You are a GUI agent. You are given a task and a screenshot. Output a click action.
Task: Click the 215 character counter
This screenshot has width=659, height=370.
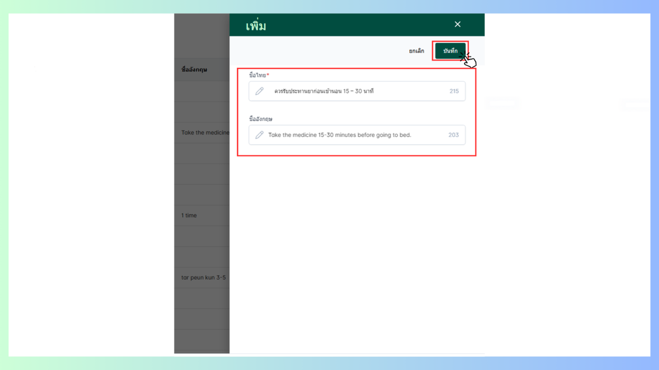[x=454, y=91]
